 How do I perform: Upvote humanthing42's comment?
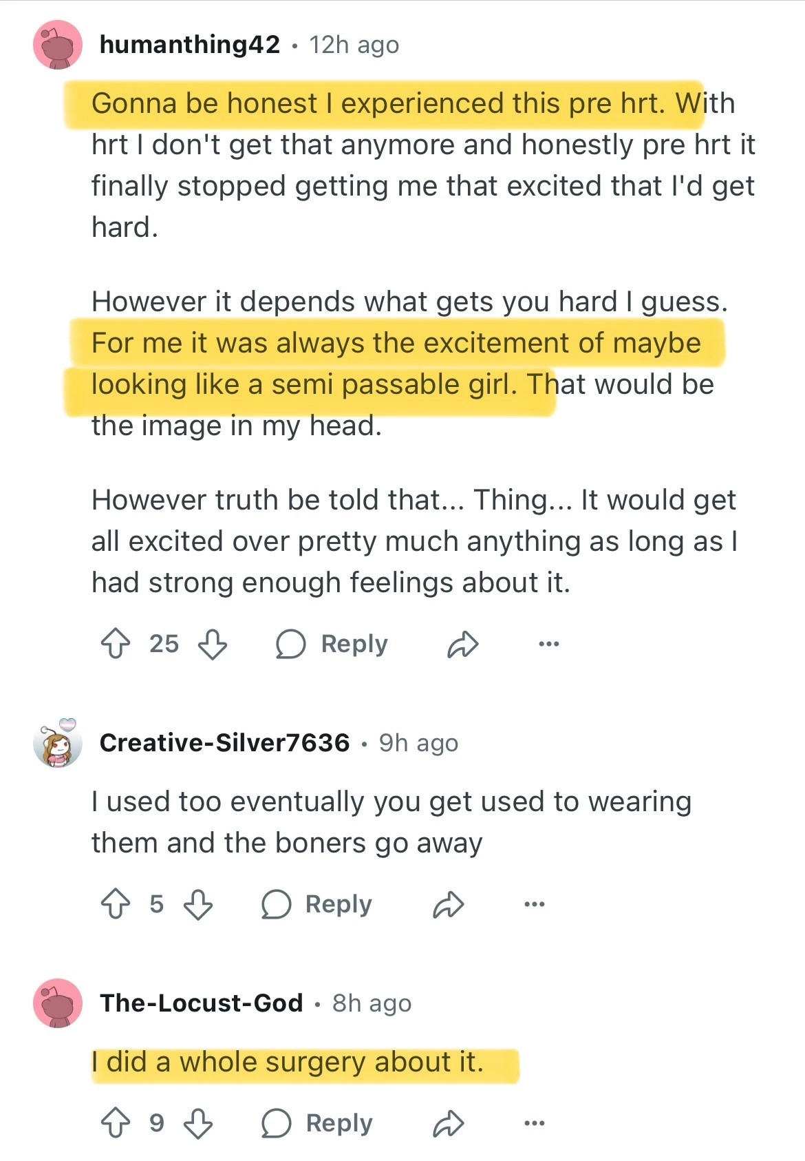pos(116,645)
